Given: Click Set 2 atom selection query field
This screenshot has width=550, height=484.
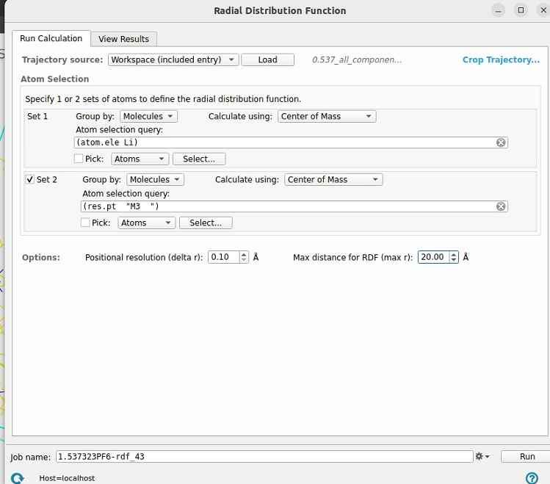Looking at the screenshot, I should click(x=294, y=206).
